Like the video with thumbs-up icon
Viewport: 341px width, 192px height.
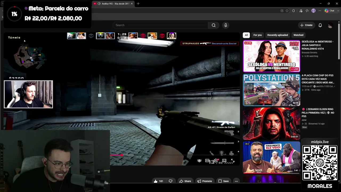coord(156,181)
